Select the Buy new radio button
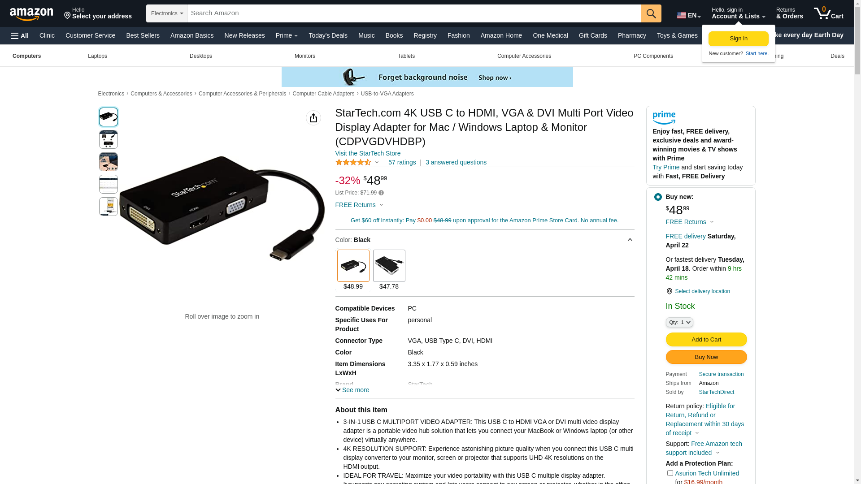This screenshot has height=484, width=861. 658,197
